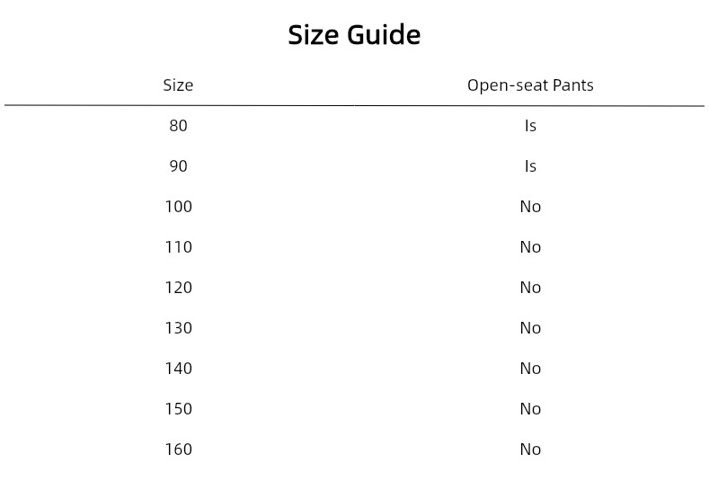Click size 150 row label
The width and height of the screenshot is (709, 481).
(x=178, y=409)
